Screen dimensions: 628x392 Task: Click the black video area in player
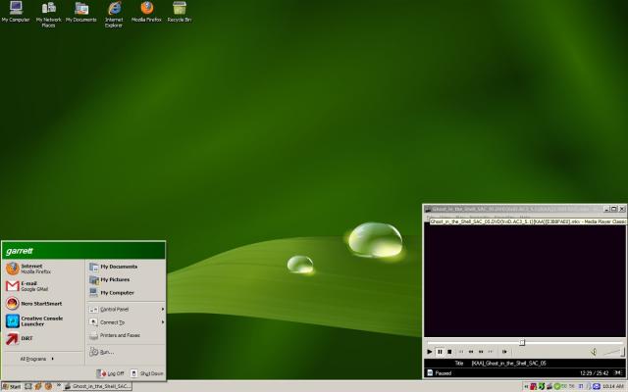(x=524, y=281)
